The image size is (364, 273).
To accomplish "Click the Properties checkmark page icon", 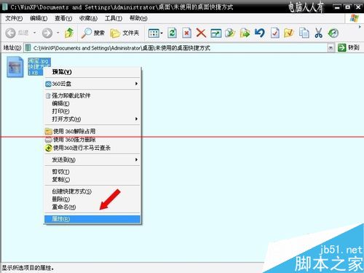I will (274, 33).
